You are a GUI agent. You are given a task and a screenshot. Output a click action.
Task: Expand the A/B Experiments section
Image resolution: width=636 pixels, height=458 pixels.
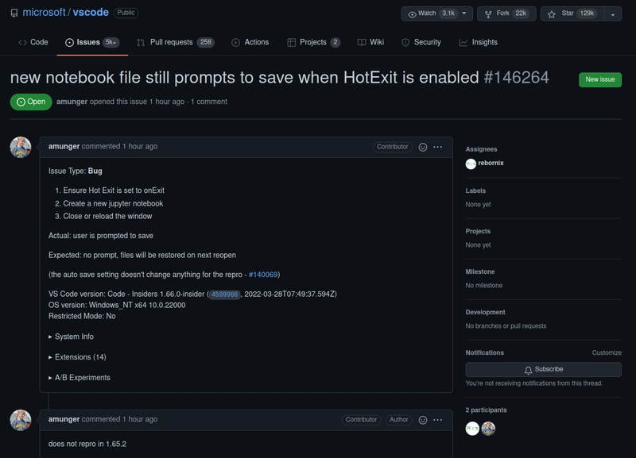click(x=79, y=377)
